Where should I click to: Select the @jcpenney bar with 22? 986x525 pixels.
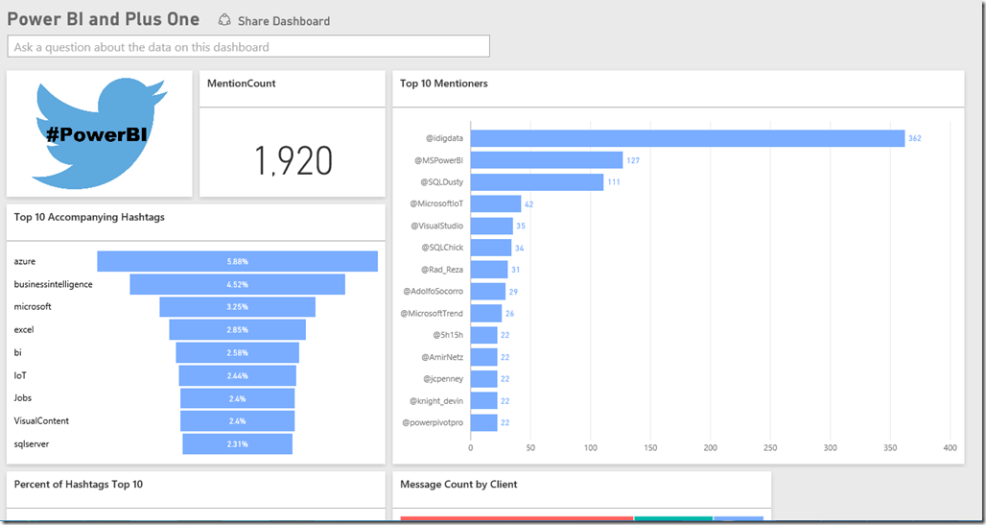coord(484,379)
